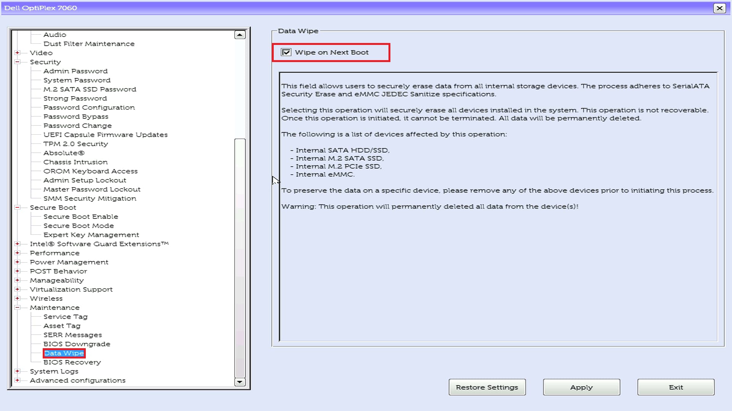
Task: Click the Manageability category label
Action: (x=57, y=280)
